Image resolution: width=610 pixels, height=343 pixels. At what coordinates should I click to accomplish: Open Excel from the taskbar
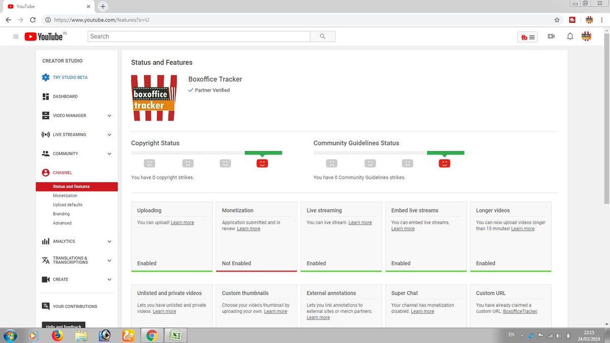pos(176,335)
